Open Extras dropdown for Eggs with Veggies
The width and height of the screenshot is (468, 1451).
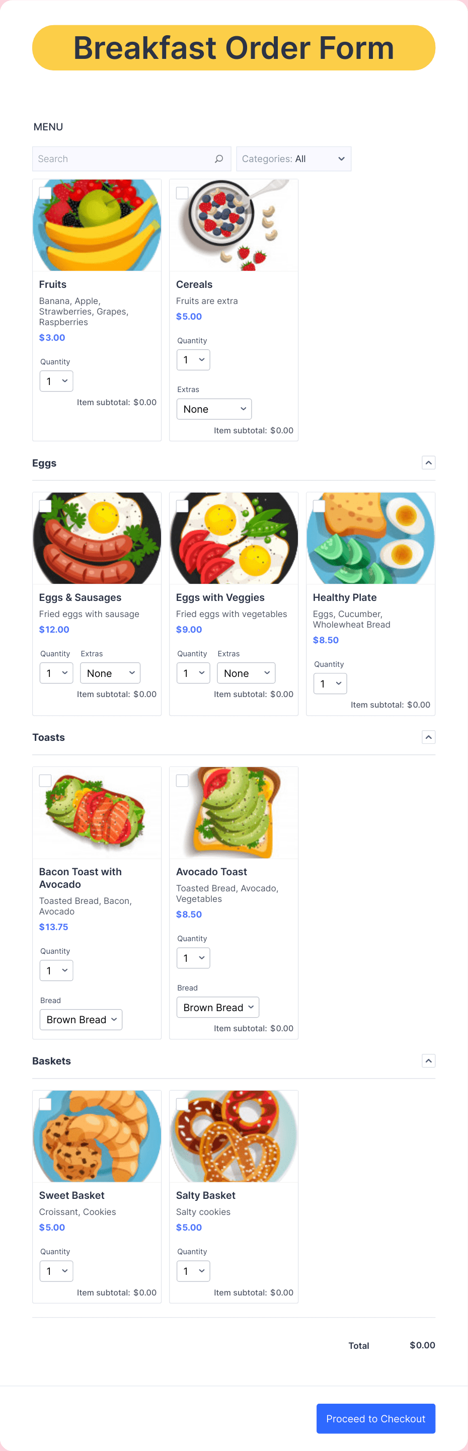coord(246,672)
